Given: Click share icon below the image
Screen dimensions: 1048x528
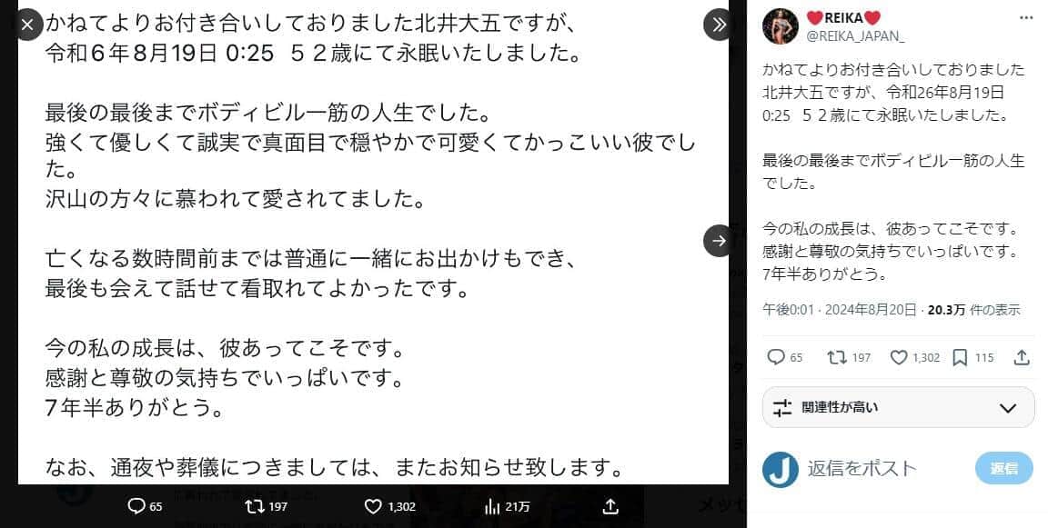Looking at the screenshot, I should 610,506.
